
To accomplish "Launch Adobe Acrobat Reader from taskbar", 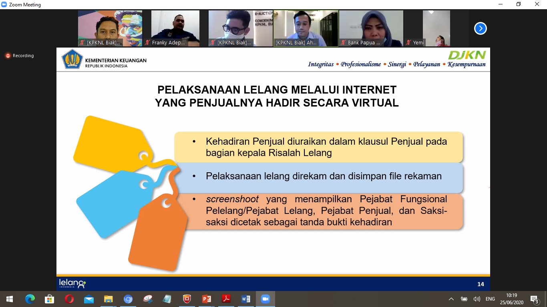I will (226, 299).
